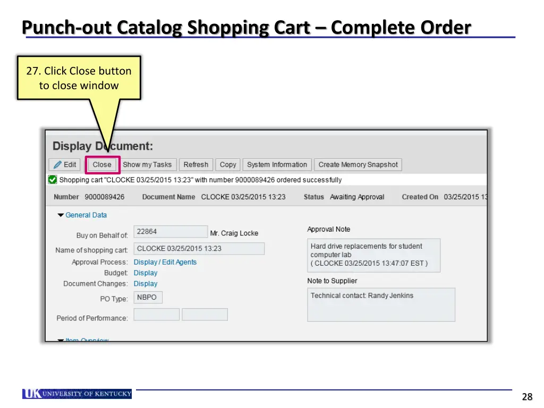Click the Buy on Behalf of field
The height and width of the screenshot is (408, 544).
point(170,232)
